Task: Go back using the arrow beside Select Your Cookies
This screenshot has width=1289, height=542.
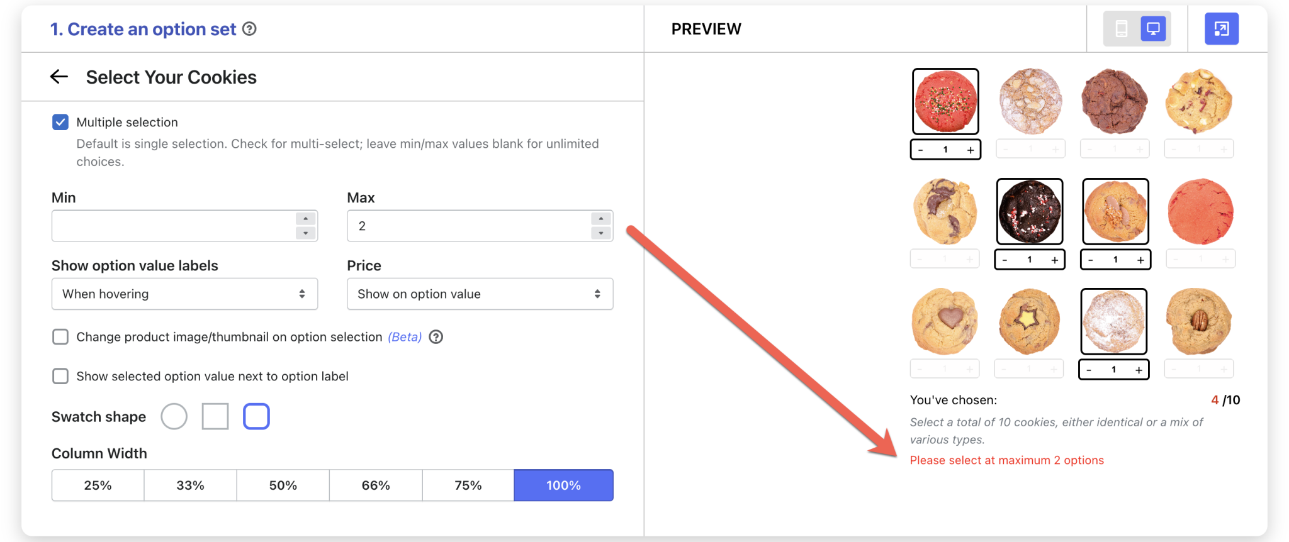Action: point(59,76)
